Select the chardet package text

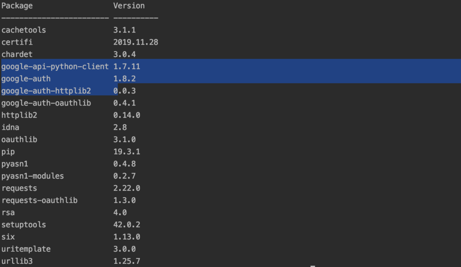pyautogui.click(x=17, y=54)
